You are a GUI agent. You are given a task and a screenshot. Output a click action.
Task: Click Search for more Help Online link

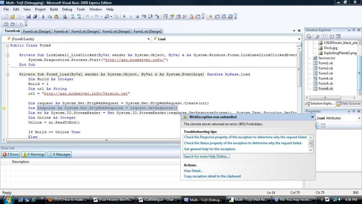pos(206,156)
